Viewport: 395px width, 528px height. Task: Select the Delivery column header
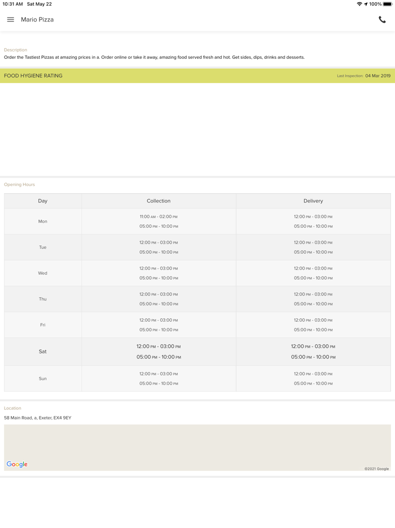click(313, 201)
